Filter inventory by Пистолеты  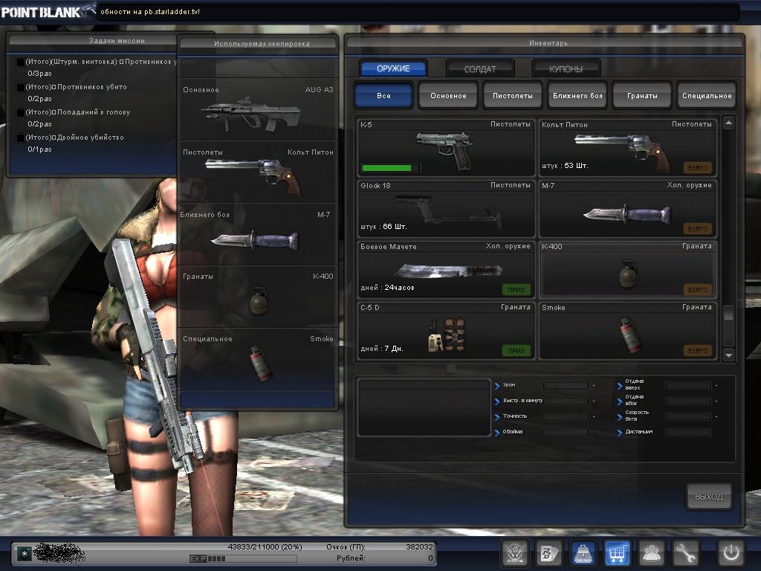coord(513,95)
